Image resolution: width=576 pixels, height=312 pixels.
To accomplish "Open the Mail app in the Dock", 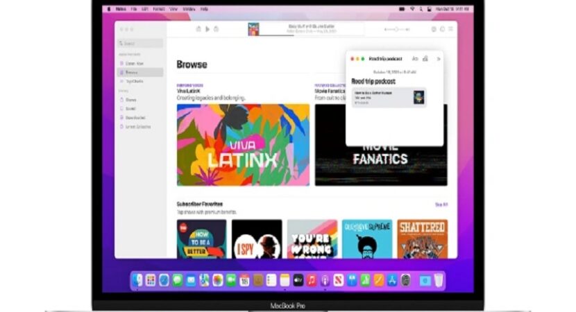I will pos(191,280).
